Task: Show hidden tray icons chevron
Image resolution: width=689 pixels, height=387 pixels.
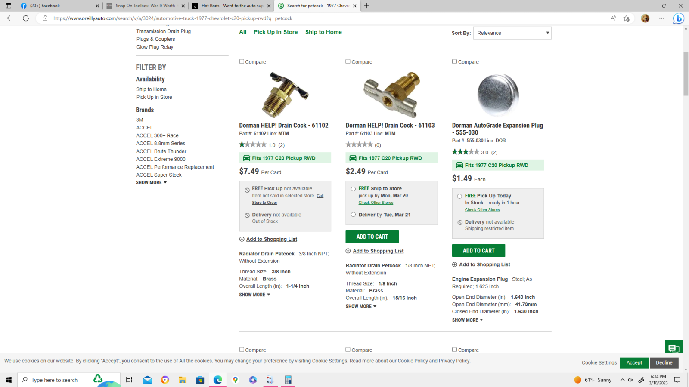Action: point(622,380)
